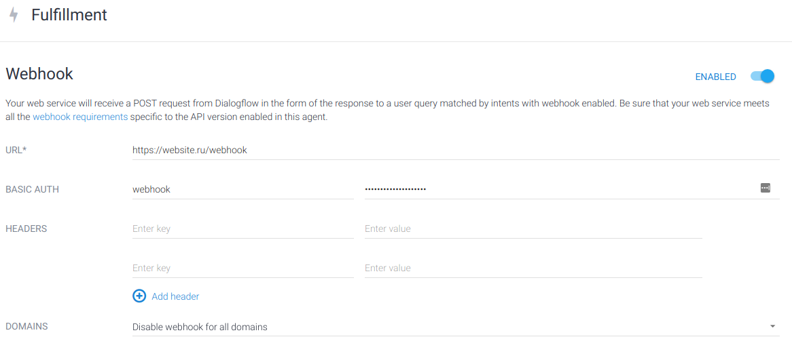This screenshot has height=337, width=792.
Task: Click the Fulfillment page title
Action: tap(69, 15)
